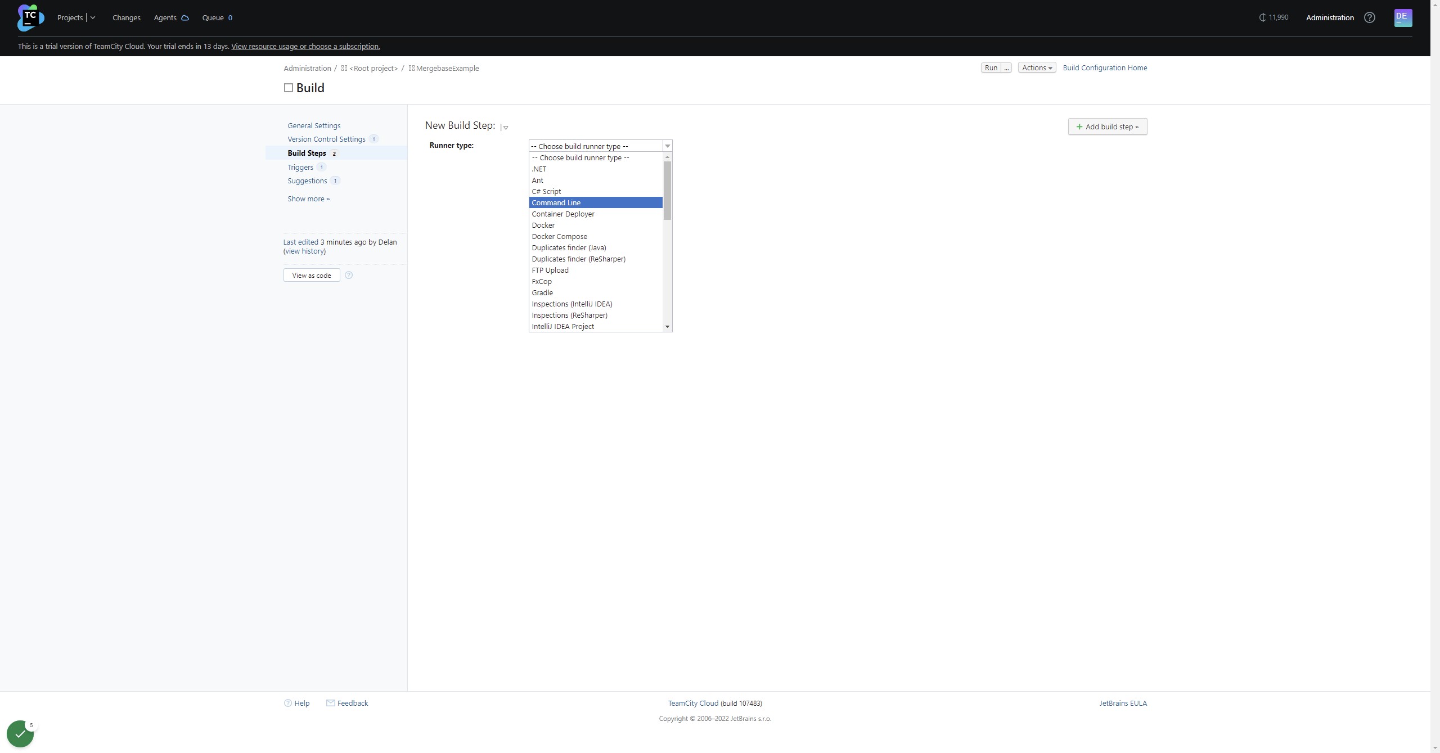The image size is (1440, 753).
Task: Click the runner list scroll down arrow
Action: [x=668, y=327]
